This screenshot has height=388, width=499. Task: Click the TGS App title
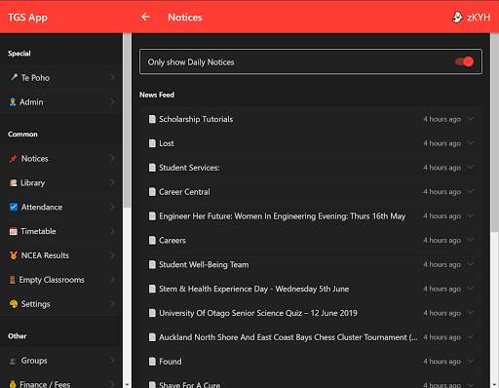(x=27, y=18)
